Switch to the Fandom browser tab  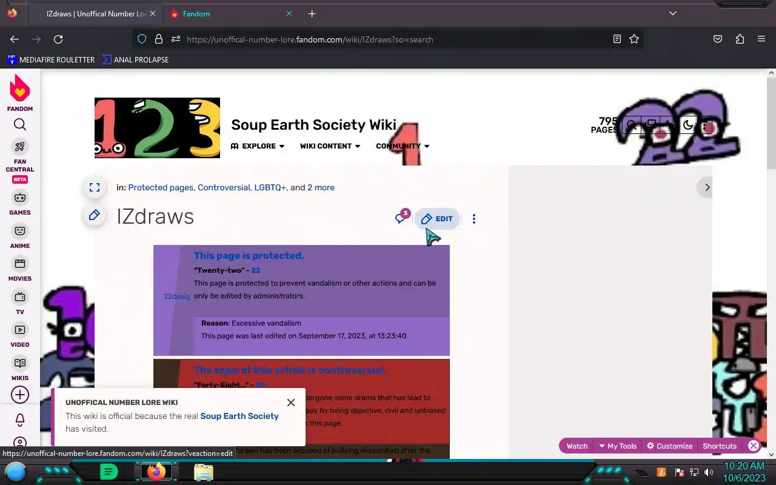(x=224, y=13)
